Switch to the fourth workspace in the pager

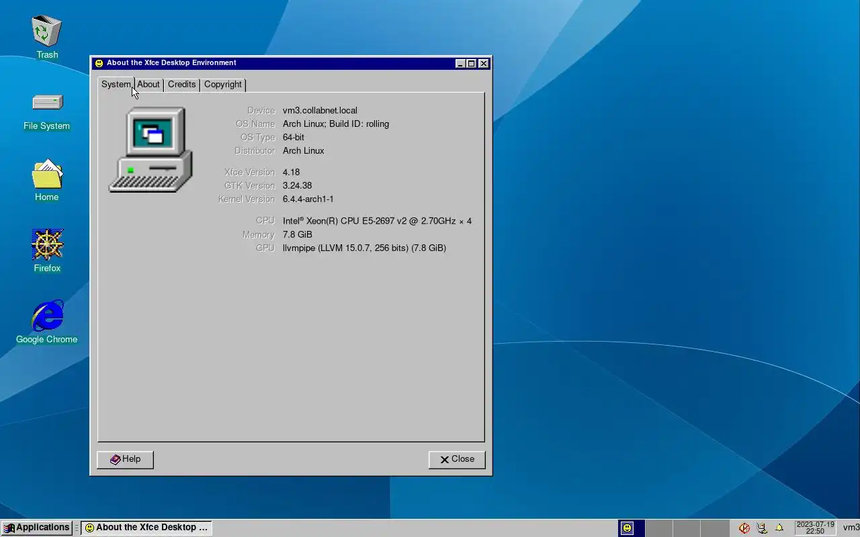pos(716,528)
